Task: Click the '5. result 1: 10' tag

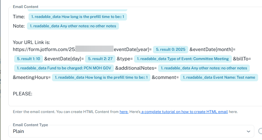Action: [x=28, y=59]
